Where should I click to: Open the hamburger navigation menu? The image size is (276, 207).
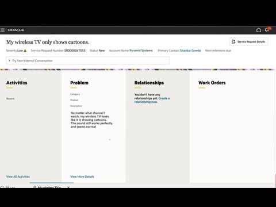coord(2,30)
